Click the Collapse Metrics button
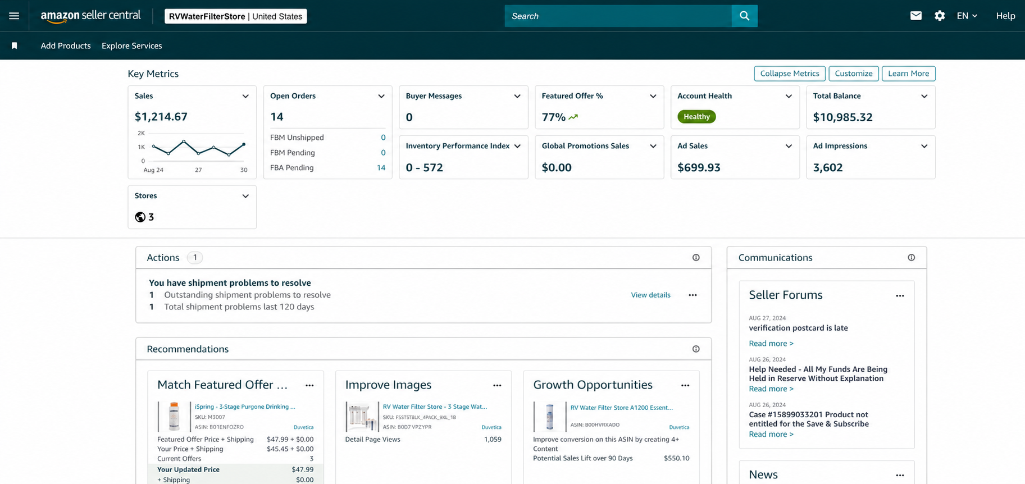Screen dimensions: 1025x484 click(790, 74)
